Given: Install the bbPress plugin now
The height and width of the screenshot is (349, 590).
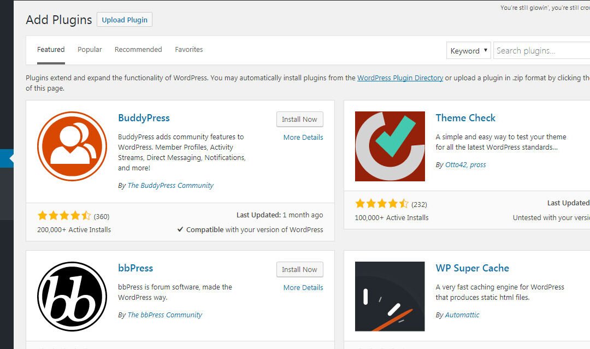Looking at the screenshot, I should click(299, 270).
